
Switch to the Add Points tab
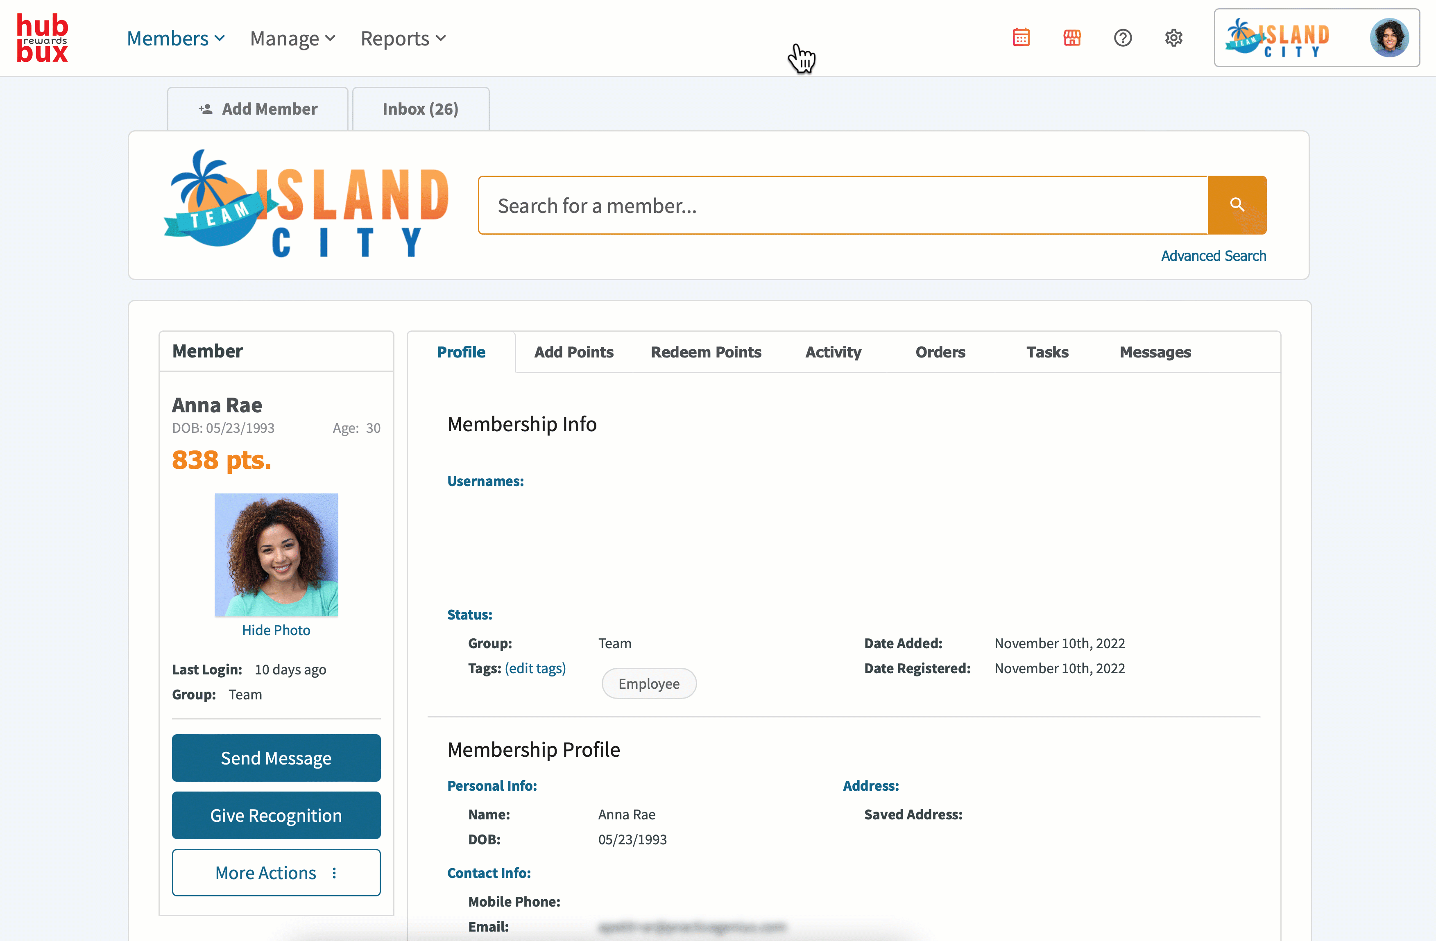(x=573, y=352)
